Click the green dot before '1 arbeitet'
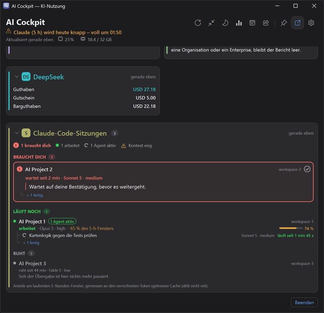This screenshot has width=324, height=313. click(57, 145)
